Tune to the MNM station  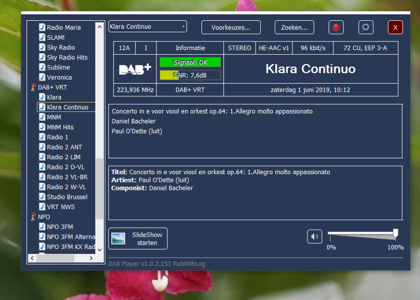pyautogui.click(x=54, y=117)
